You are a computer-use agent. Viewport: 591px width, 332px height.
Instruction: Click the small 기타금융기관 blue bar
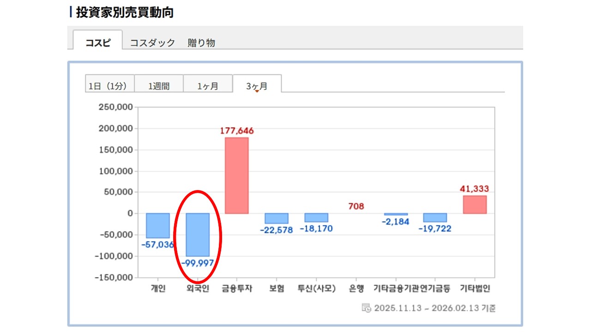[396, 214]
